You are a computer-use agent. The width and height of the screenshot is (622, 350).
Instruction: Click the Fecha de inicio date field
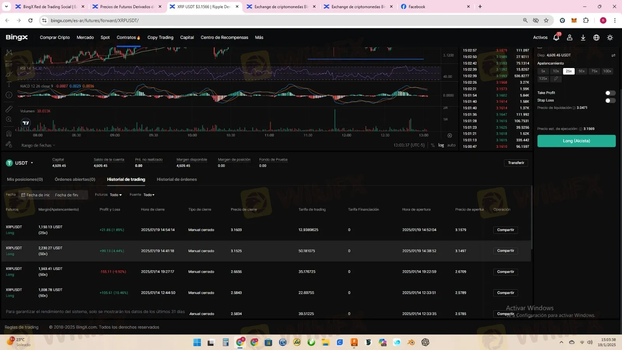pyautogui.click(x=36, y=195)
